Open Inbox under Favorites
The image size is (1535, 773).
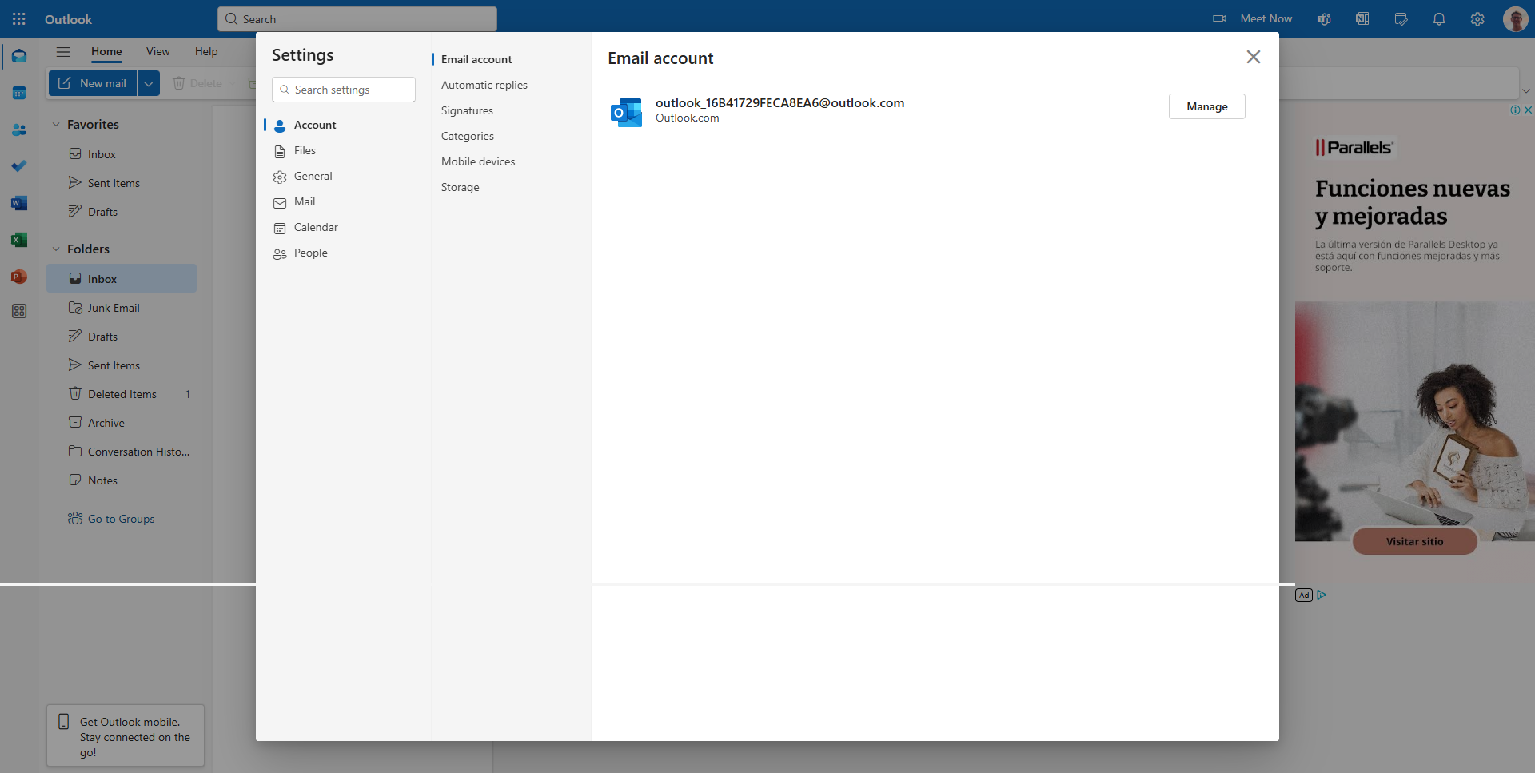coord(122,154)
